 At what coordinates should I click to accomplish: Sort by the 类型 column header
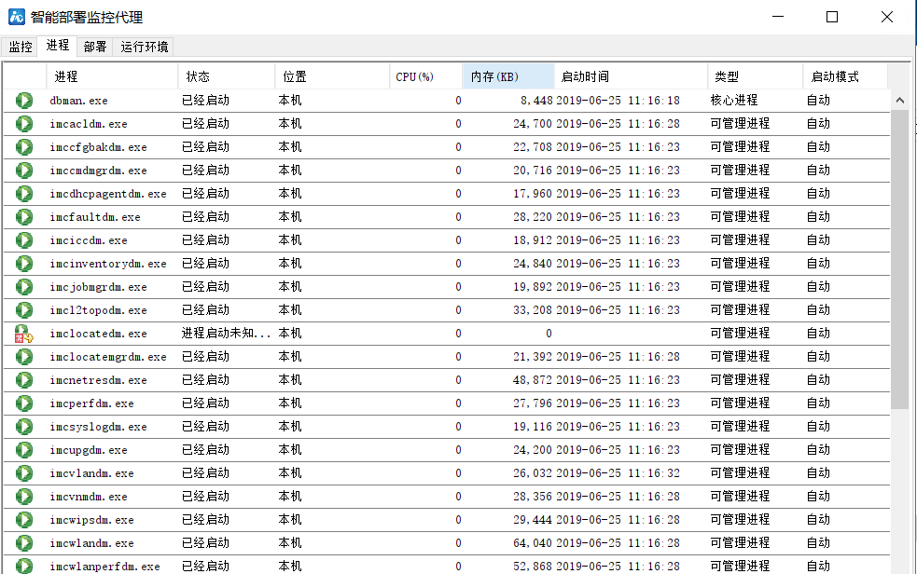click(x=755, y=76)
